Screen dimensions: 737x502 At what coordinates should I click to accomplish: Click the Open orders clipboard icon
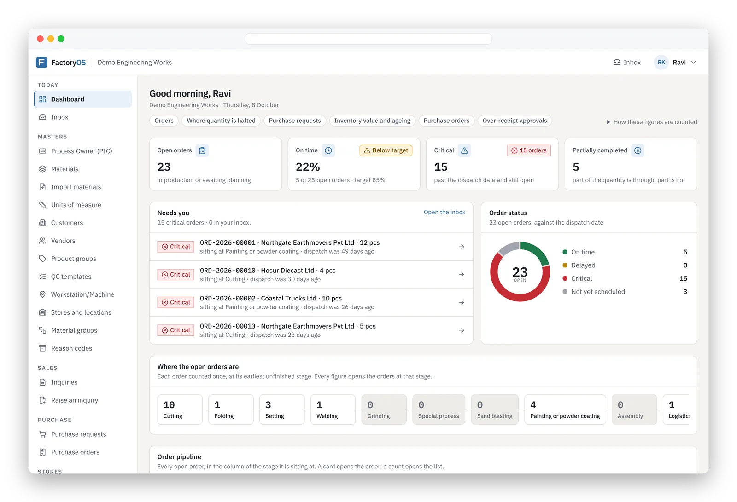pyautogui.click(x=202, y=150)
